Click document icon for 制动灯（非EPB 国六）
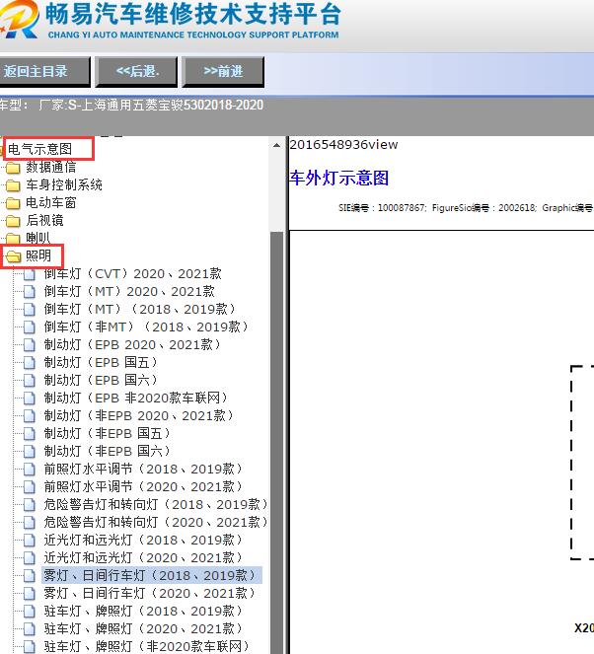This screenshot has width=594, height=654. (30, 452)
